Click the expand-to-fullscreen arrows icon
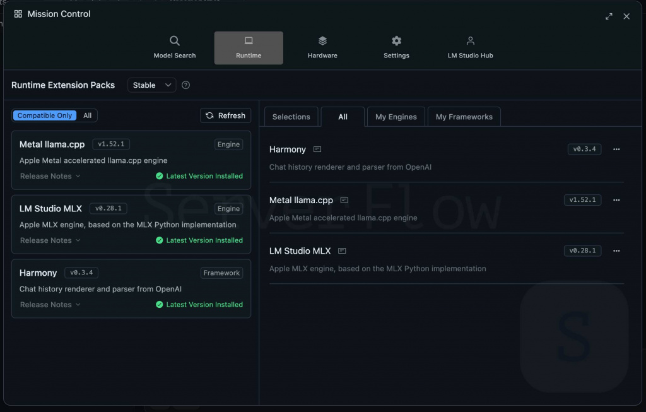This screenshot has height=412, width=646. (x=608, y=16)
